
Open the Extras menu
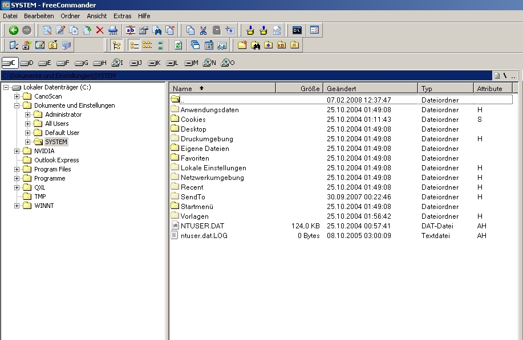[123, 16]
